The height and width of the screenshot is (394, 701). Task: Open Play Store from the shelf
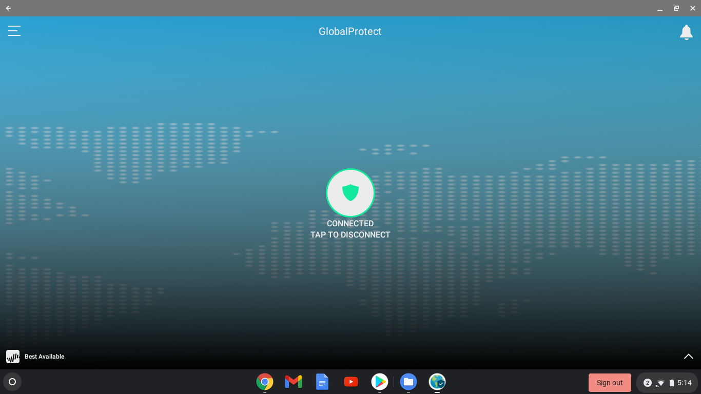coord(380,382)
